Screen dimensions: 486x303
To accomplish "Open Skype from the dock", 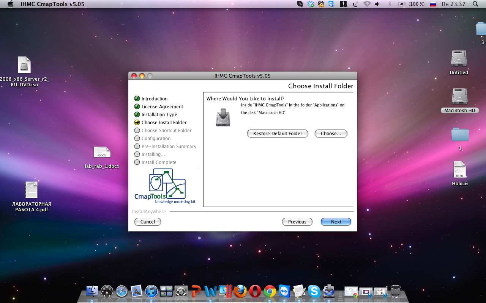I will [x=314, y=291].
